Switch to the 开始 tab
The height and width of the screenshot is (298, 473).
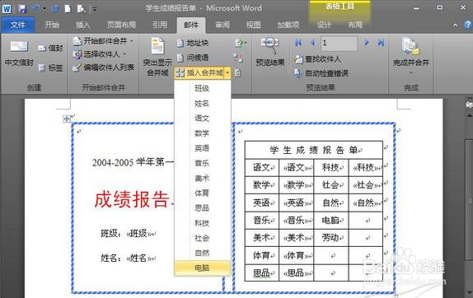[52, 25]
